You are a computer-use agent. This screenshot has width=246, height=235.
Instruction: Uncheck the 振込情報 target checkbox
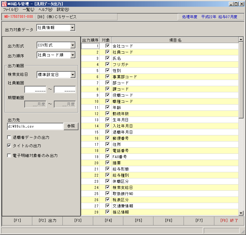coord(107,212)
